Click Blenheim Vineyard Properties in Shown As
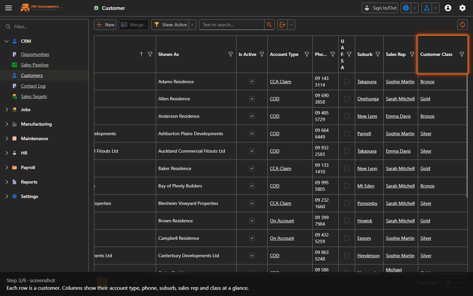The width and height of the screenshot is (473, 296). pos(188,203)
